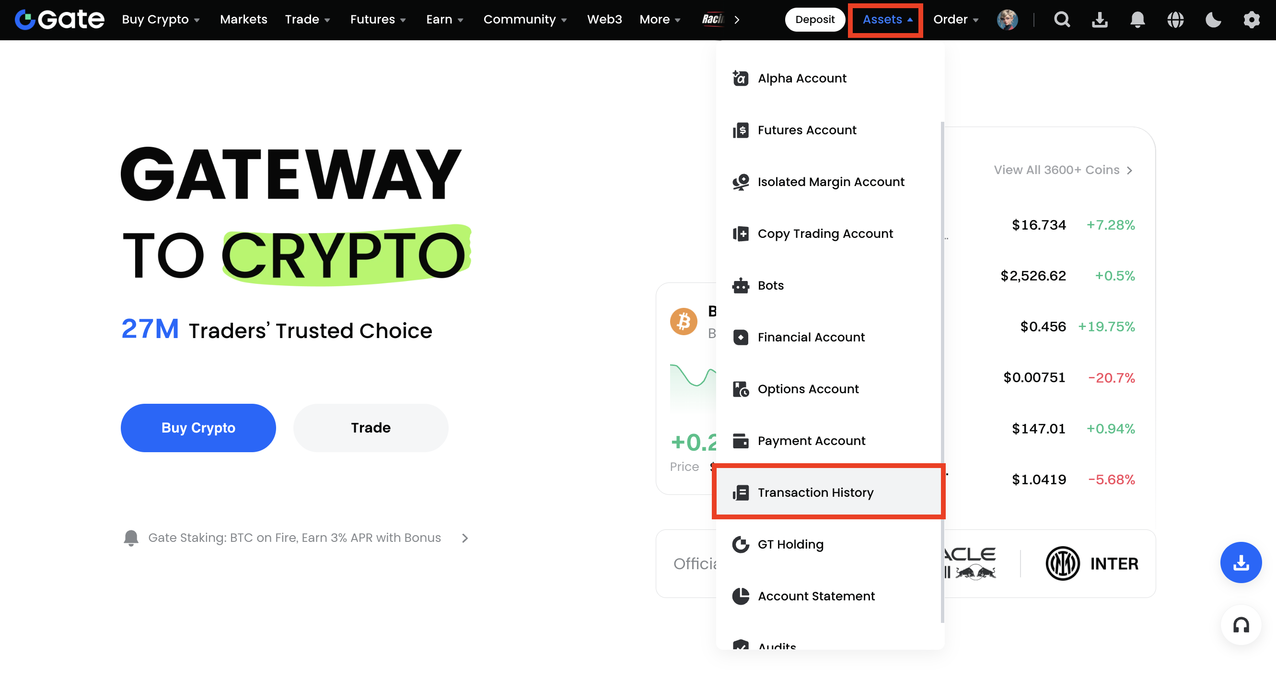
Task: Click the download app icon in navbar
Action: pos(1100,20)
